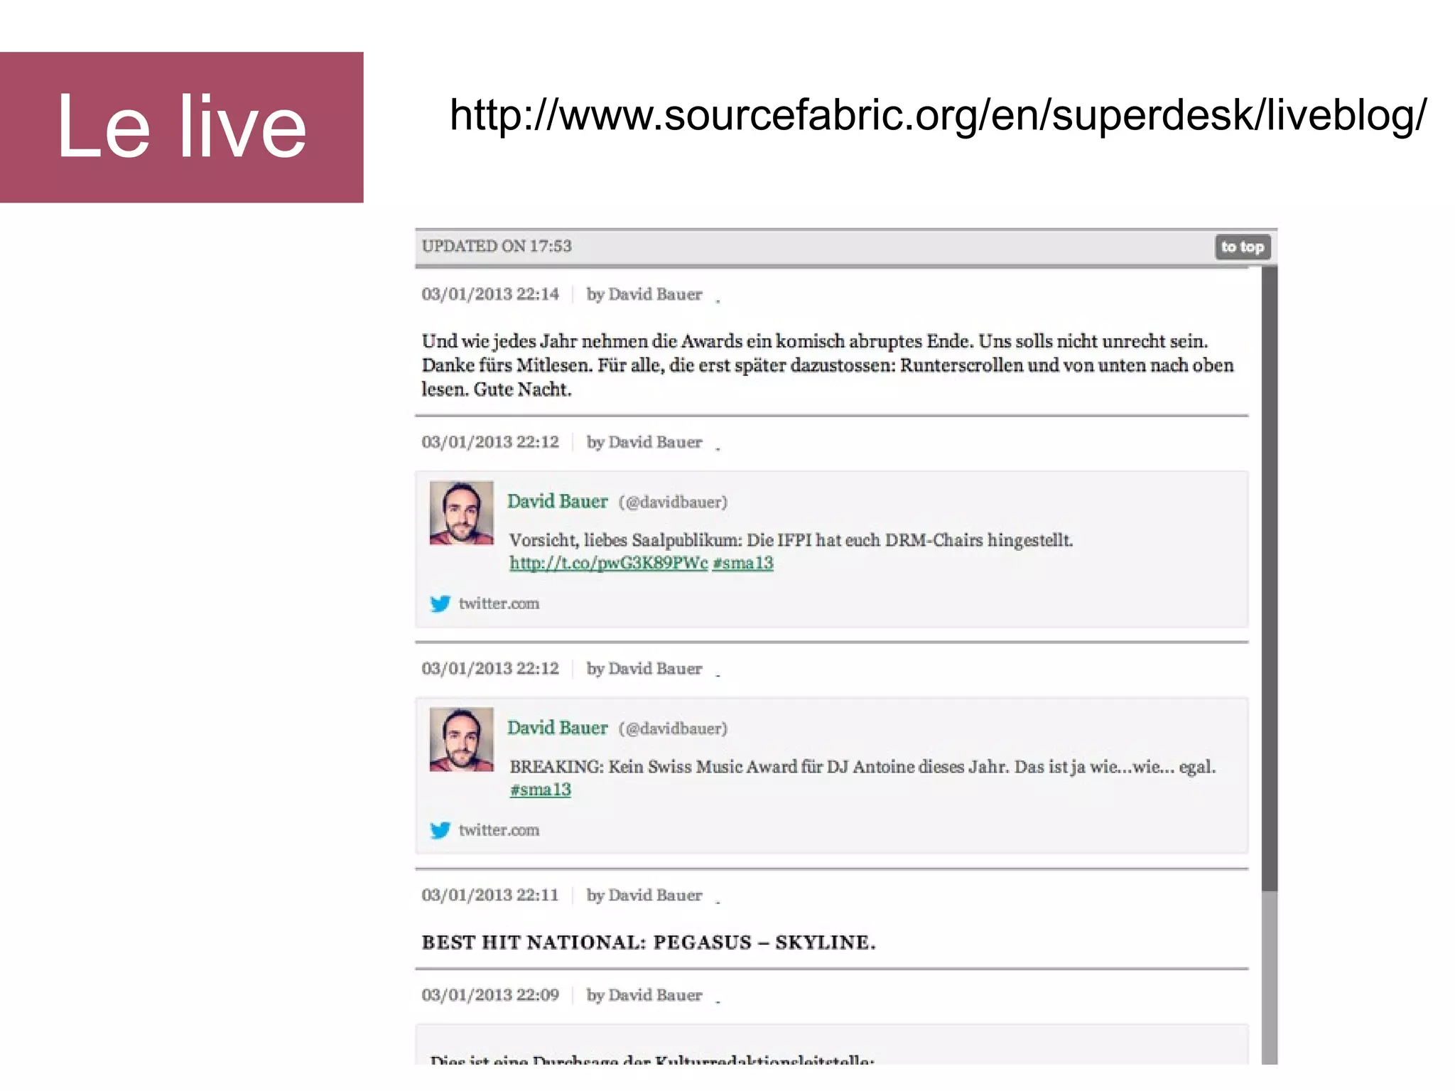The image size is (1455, 1091).
Task: Click the 'Und wie jedes Jahr' post text
Action: tap(828, 365)
